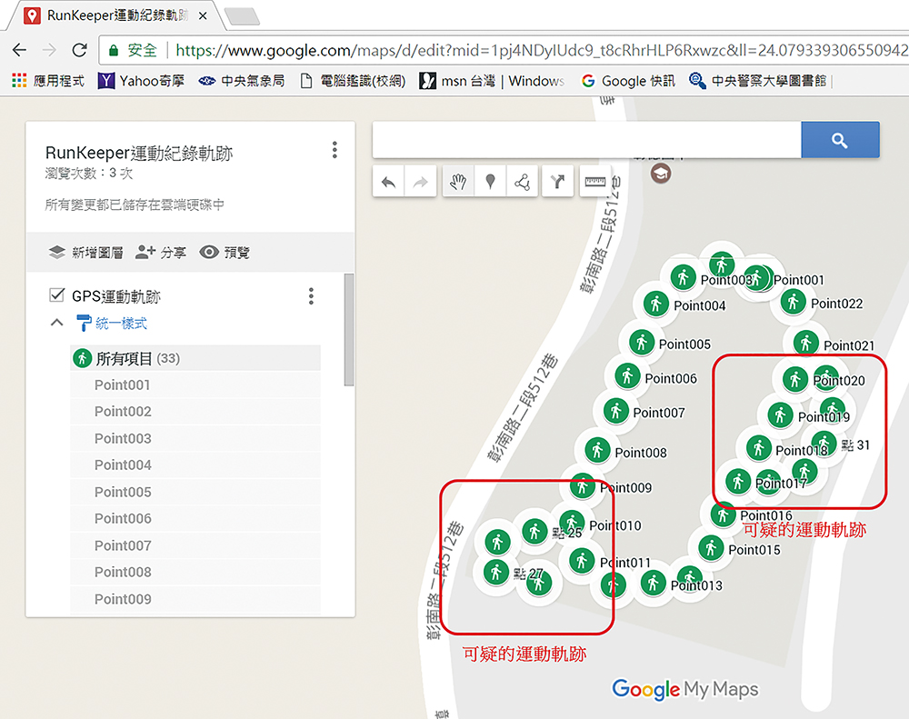Open the Yahoo奇摩 bookmark
Screen dimensions: 909x719
[142, 81]
